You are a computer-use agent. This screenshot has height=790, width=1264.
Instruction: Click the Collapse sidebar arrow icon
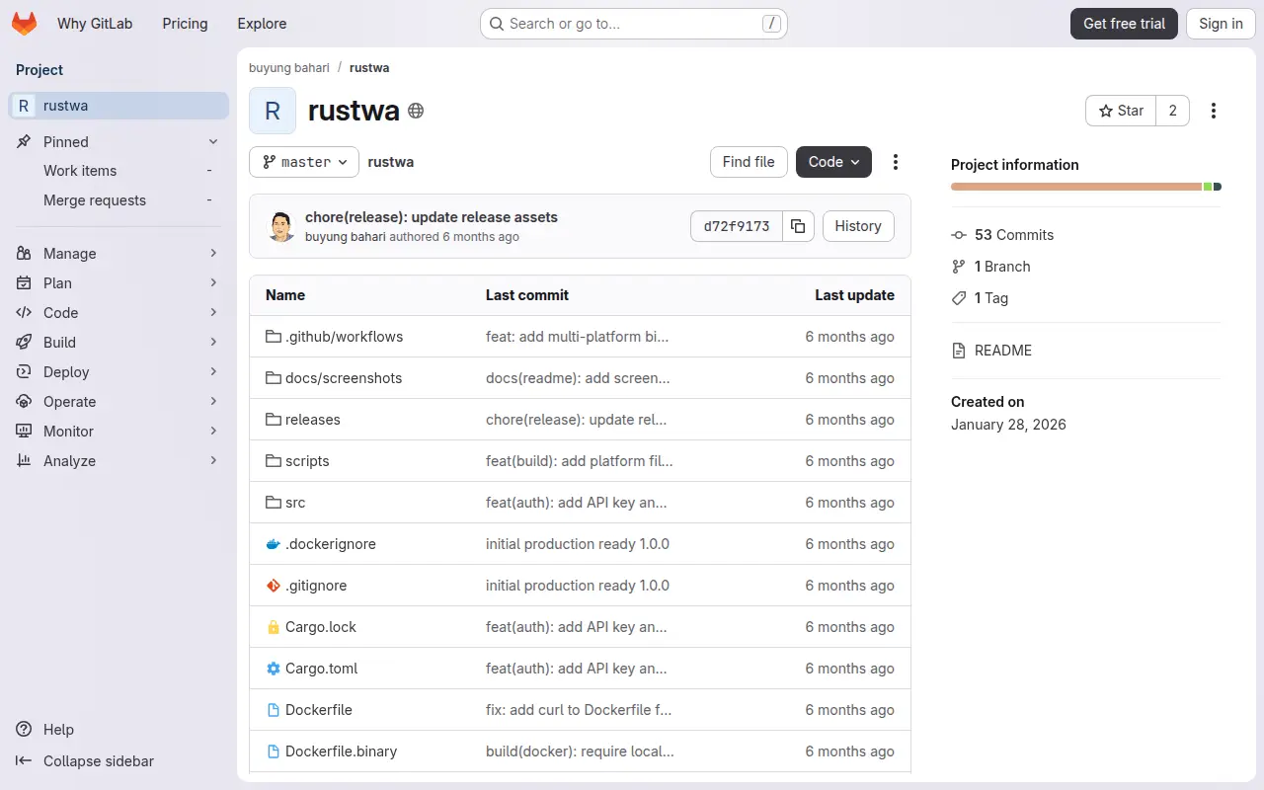pos(24,761)
